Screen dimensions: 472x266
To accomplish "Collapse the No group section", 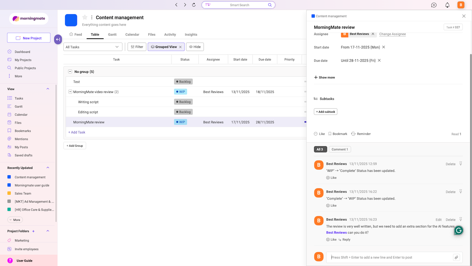I will click(70, 72).
